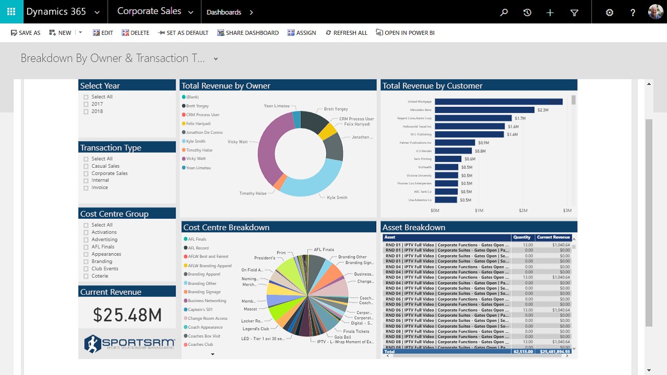Open the Dashboards navigation item
The width and height of the screenshot is (667, 375).
pos(224,12)
